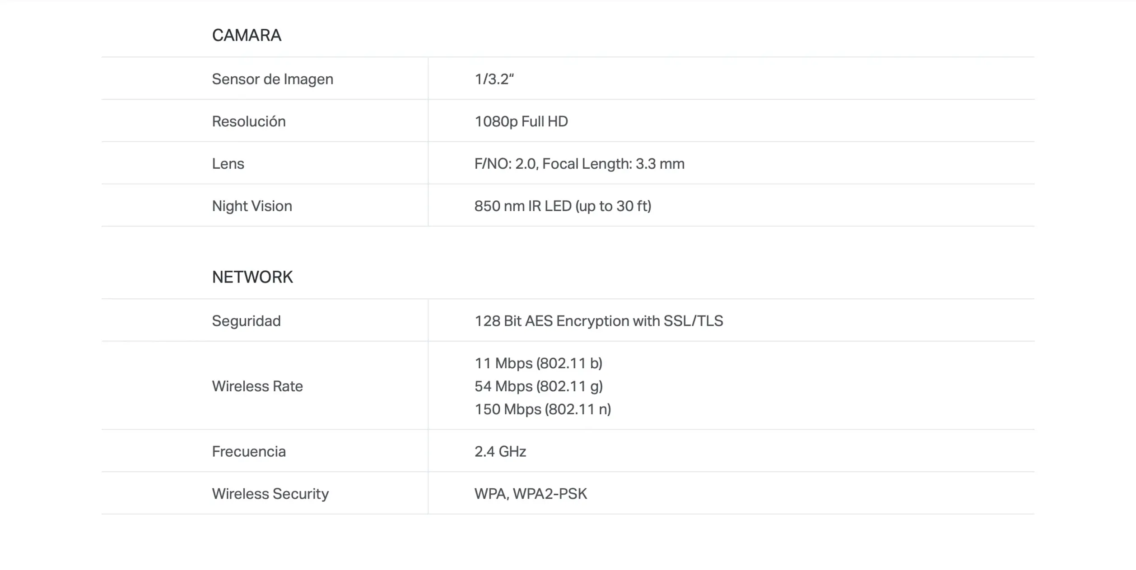1136x570 pixels.
Task: Click the 2.4 GHz frequency value
Action: coord(500,451)
